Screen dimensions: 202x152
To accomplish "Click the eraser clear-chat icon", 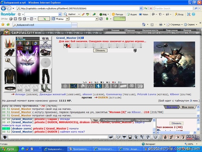I will pyautogui.click(x=118, y=137).
